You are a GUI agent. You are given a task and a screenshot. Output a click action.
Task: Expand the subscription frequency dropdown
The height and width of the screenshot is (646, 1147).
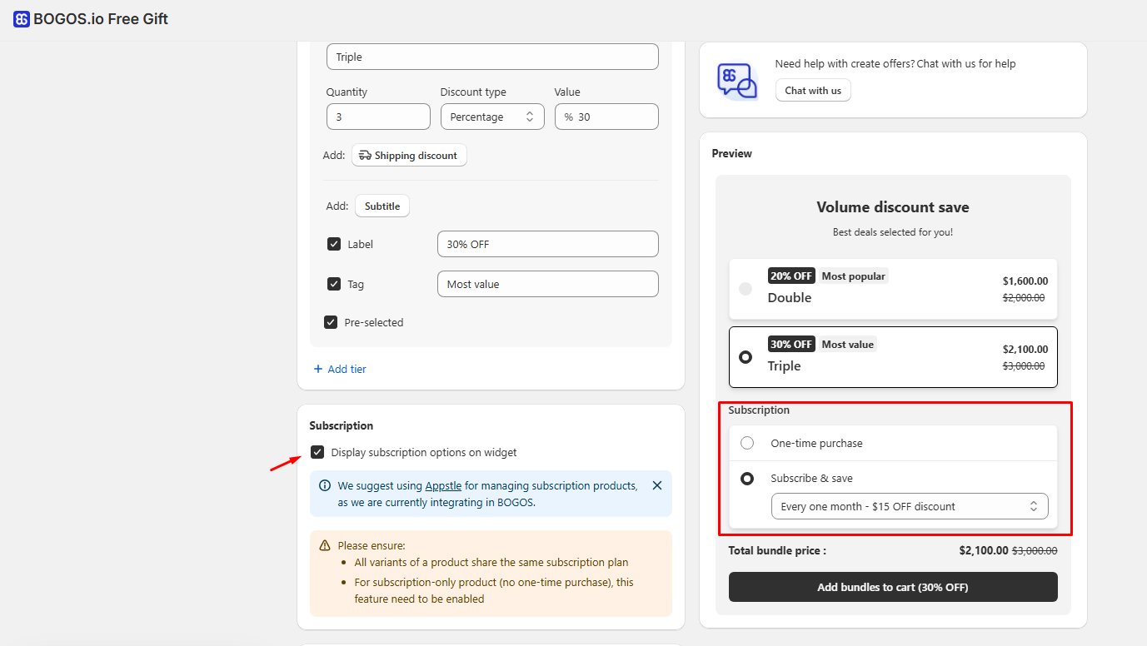(909, 506)
